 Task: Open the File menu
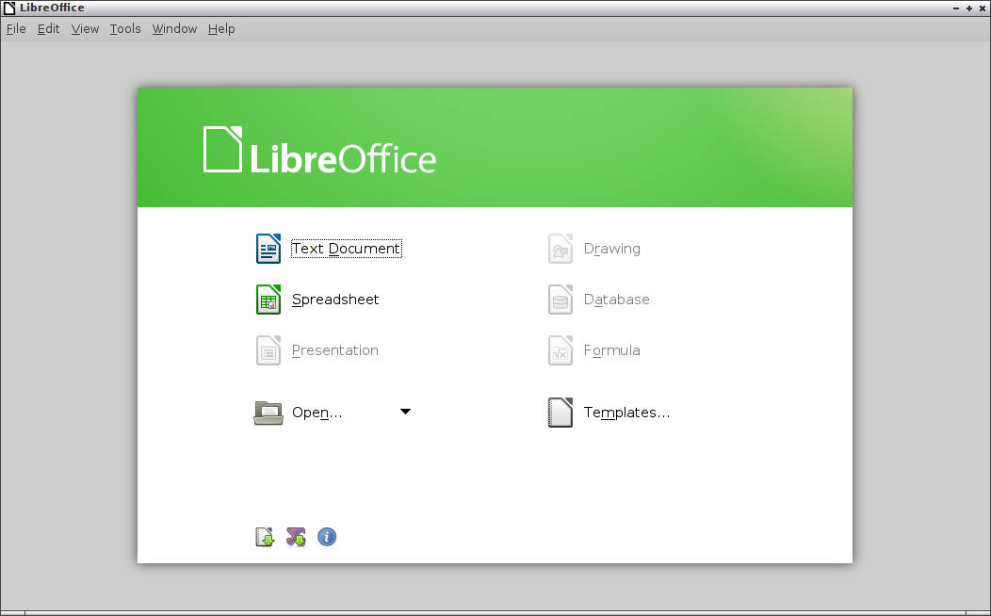pyautogui.click(x=16, y=29)
